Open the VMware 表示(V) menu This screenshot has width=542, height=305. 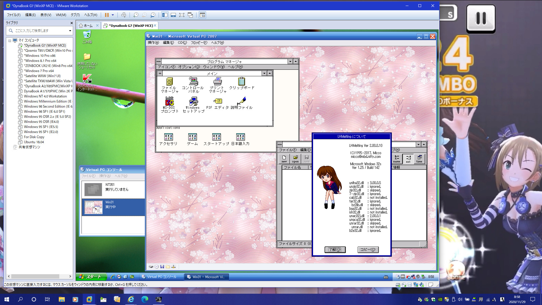[x=45, y=15]
